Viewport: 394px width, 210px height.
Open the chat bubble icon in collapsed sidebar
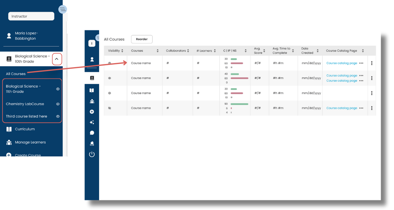coord(92,133)
